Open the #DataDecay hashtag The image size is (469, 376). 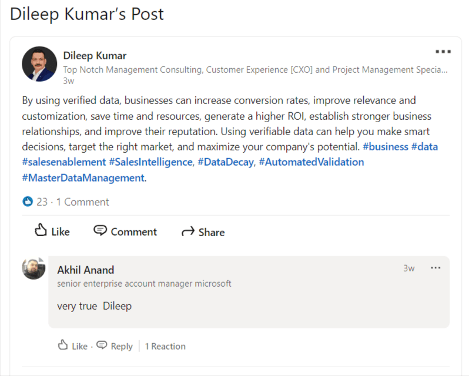coord(225,162)
